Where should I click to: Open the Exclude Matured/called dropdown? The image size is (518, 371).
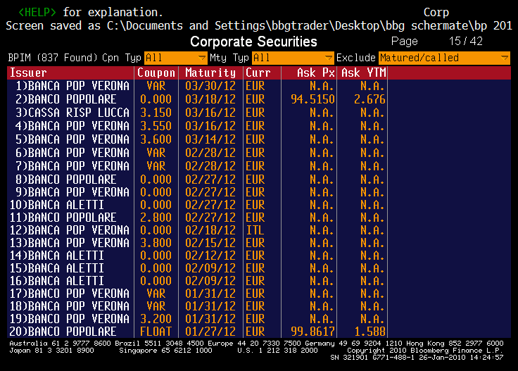click(x=444, y=58)
